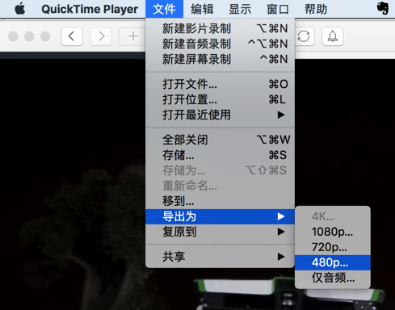Export as 1080p…
This screenshot has height=310, width=395.
coord(333,232)
